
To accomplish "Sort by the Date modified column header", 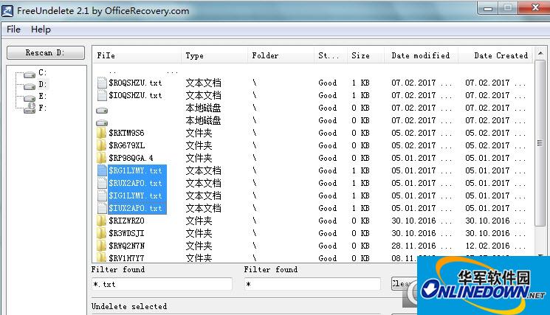I will point(422,55).
